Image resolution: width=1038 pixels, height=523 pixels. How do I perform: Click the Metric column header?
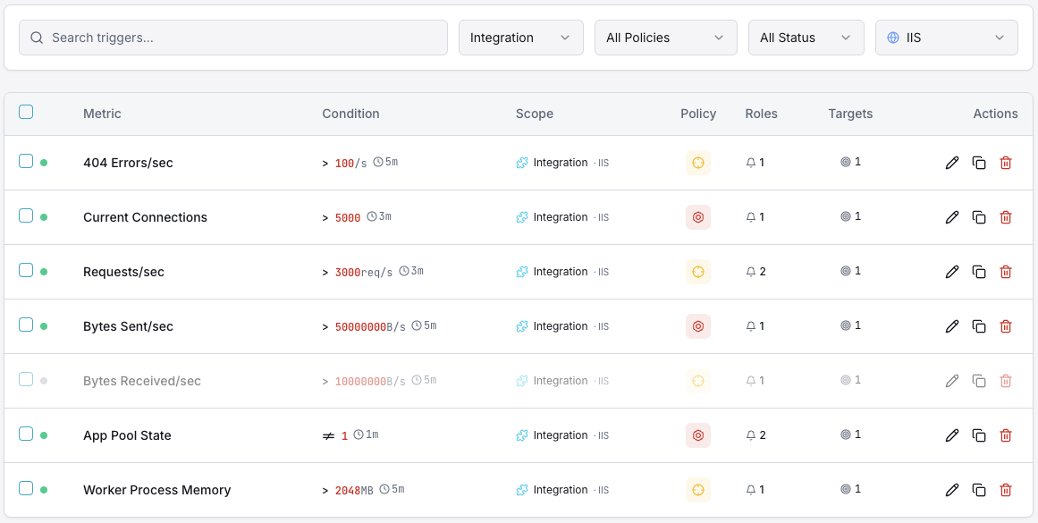coord(102,114)
